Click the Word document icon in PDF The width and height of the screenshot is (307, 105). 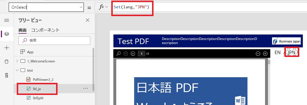point(241,101)
